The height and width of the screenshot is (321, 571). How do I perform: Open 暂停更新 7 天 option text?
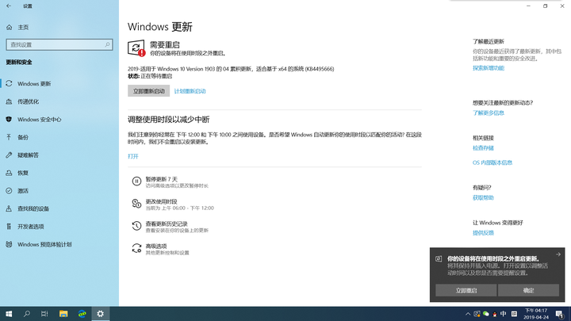(x=161, y=179)
